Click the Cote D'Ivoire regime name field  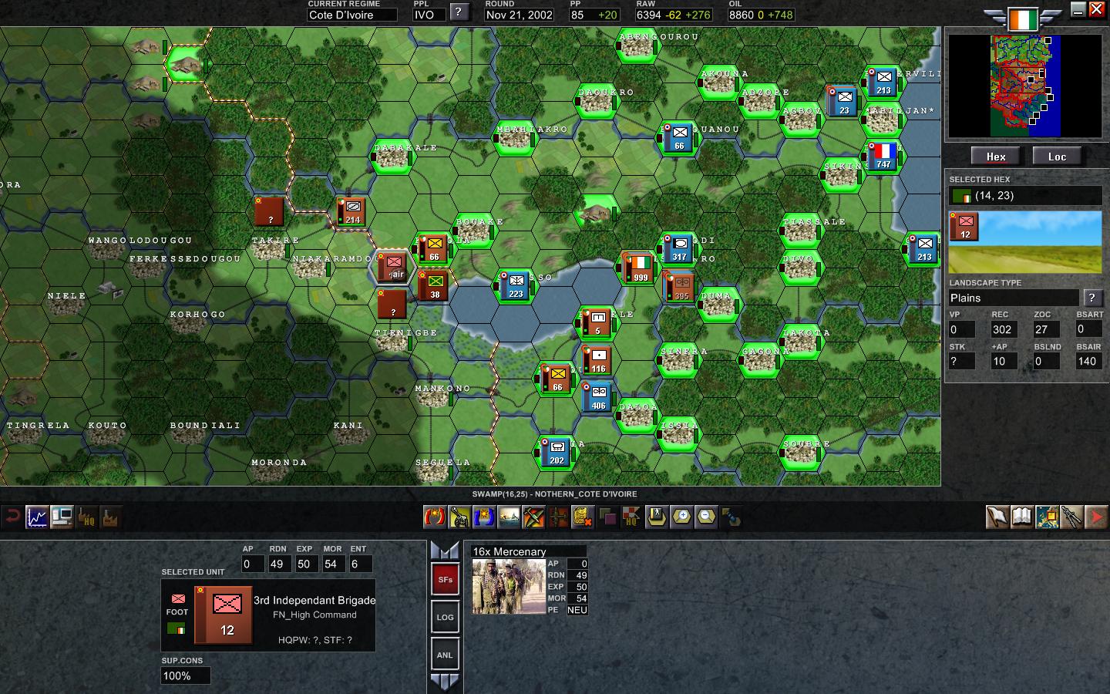click(x=352, y=15)
